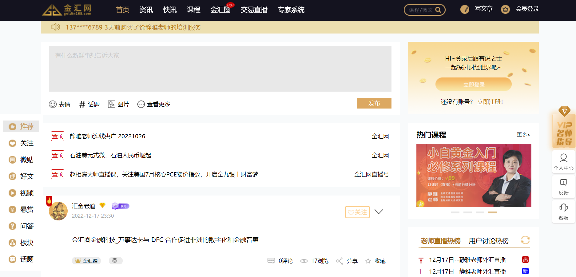Viewport: 576px width, 277px height.
Task: Follow 汇金老道 with 关注 button
Action: point(357,212)
